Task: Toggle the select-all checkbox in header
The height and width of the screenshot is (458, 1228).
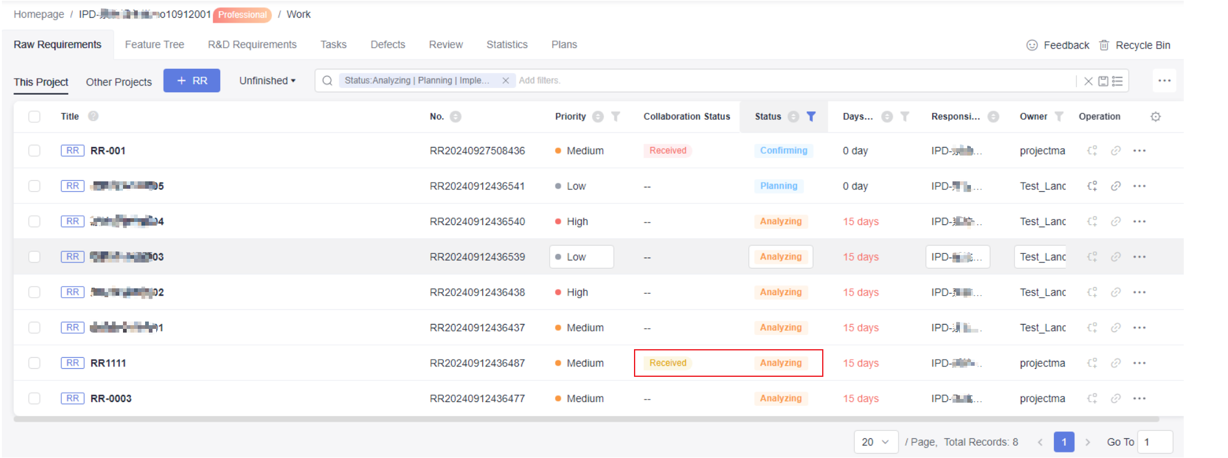Action: click(x=34, y=117)
